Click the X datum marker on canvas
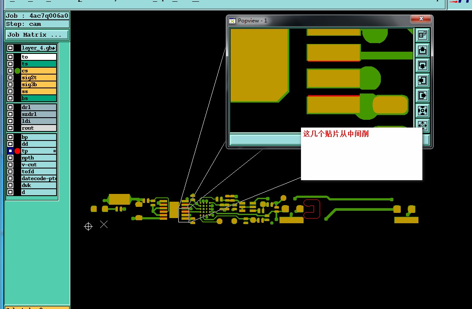The image size is (472, 309). point(104,225)
